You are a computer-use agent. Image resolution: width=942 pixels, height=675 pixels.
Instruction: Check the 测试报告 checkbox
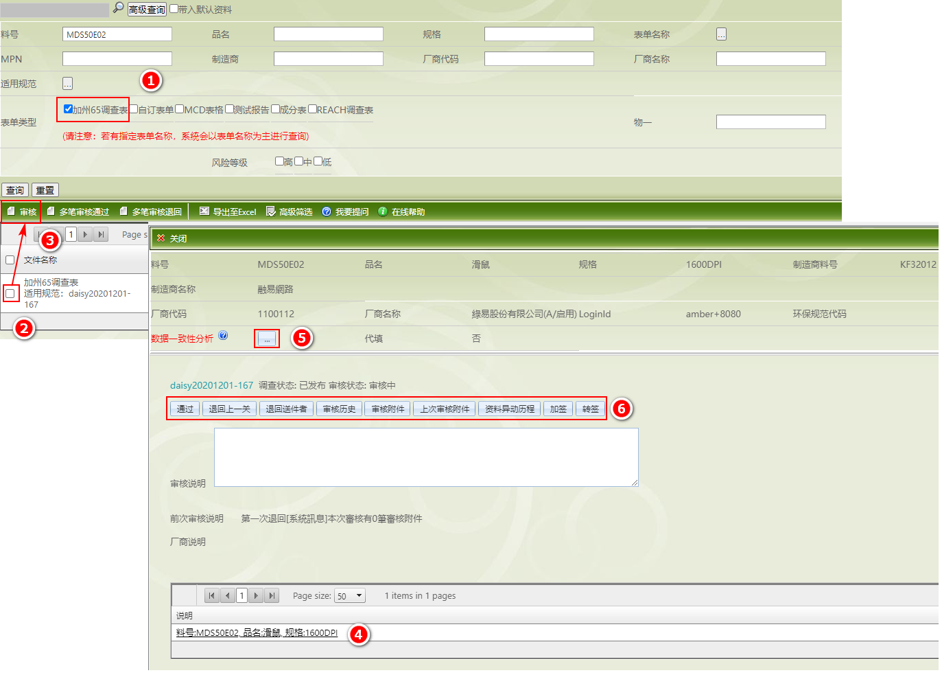click(229, 108)
